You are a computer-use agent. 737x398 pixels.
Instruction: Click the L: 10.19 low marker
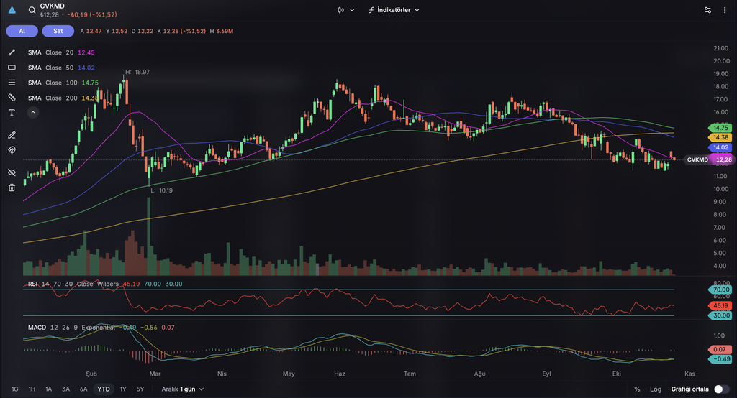[x=161, y=190]
